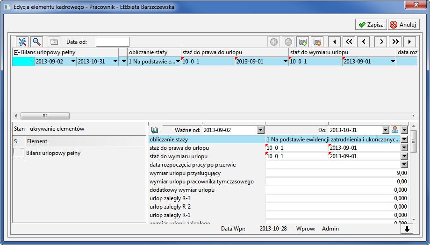The image size is (430, 245).
Task: Open date dropdown in staż do wymiaru urlopu row
Action: coord(404,156)
